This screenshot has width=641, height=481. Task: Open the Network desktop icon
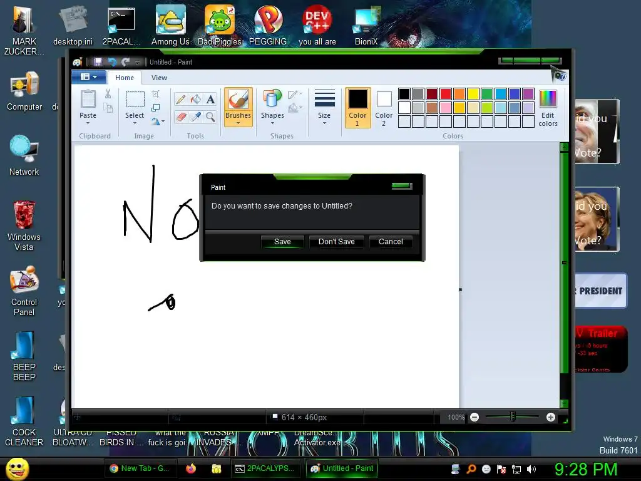[x=24, y=155]
